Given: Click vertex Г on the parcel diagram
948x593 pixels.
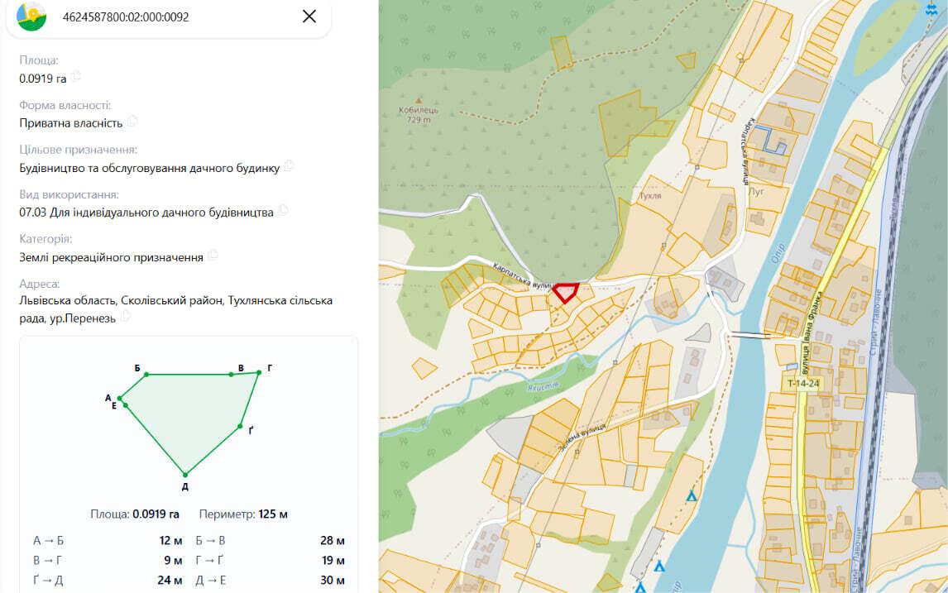Looking at the screenshot, I should 259,373.
